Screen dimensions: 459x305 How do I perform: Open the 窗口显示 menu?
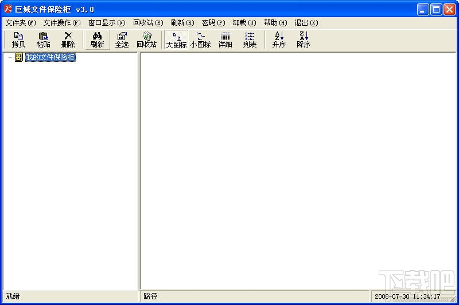[107, 23]
